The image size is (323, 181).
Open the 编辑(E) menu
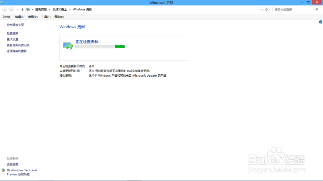click(x=20, y=17)
